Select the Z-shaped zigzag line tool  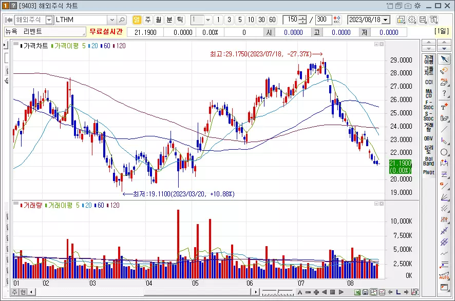click(x=444, y=174)
